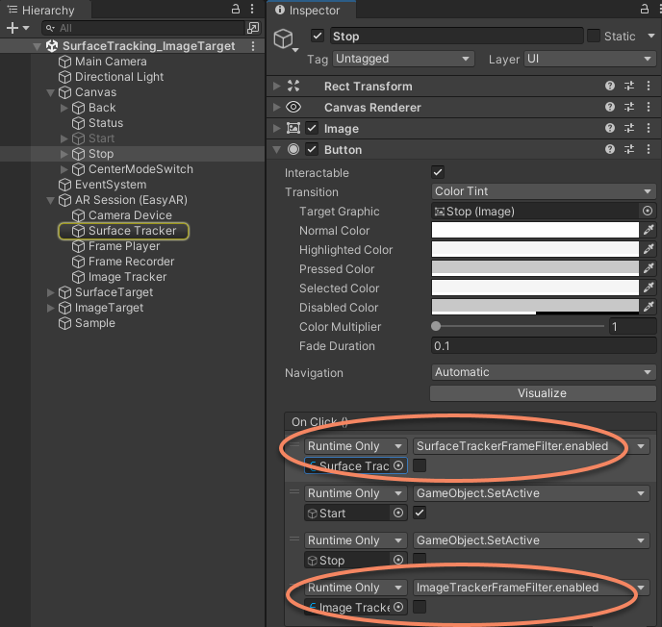
Task: Click the eyedropper for Pressed Color
Action: 649,269
